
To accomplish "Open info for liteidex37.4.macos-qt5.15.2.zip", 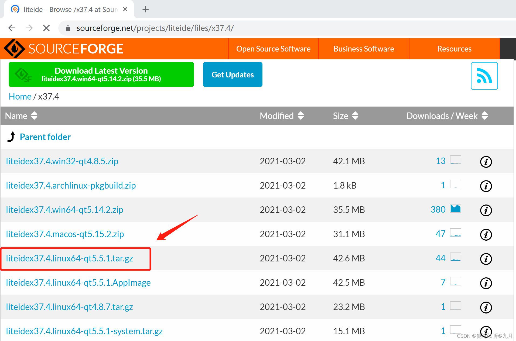I will point(486,234).
